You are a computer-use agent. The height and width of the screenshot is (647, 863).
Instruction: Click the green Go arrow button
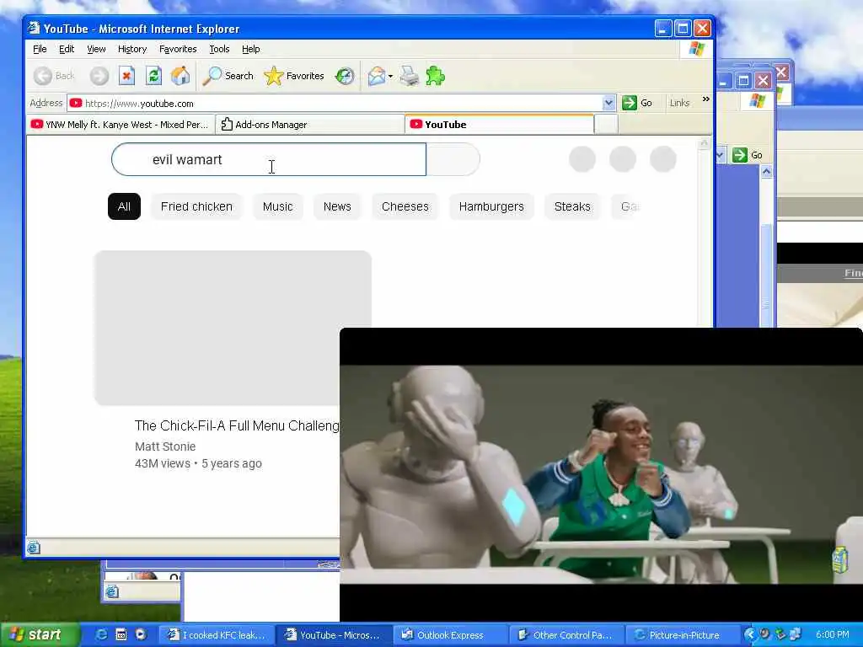[637, 103]
